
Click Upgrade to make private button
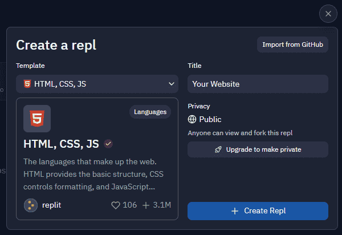pyautogui.click(x=258, y=149)
